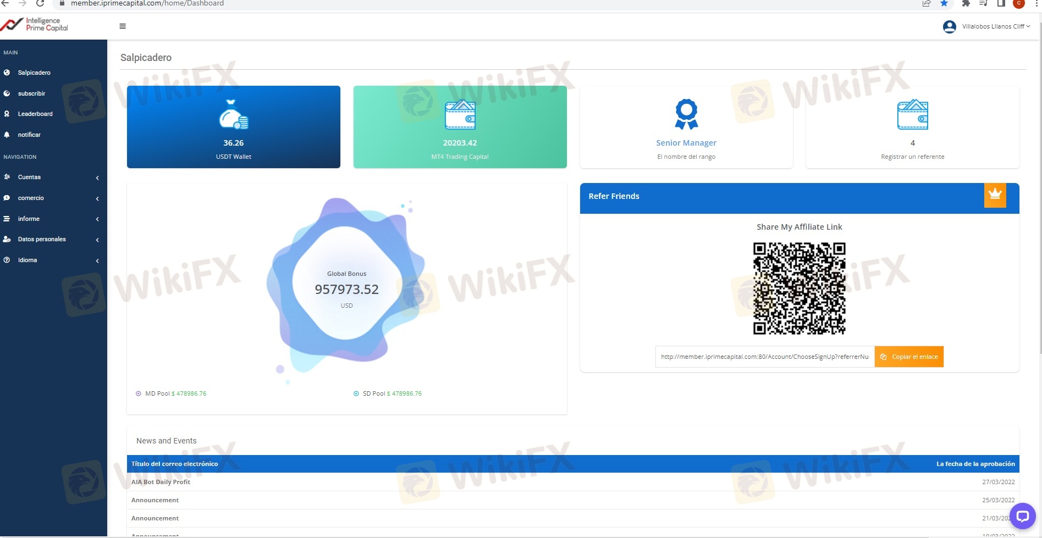Bookmark page with the browser star icon
The image size is (1042, 538).
point(944,3)
